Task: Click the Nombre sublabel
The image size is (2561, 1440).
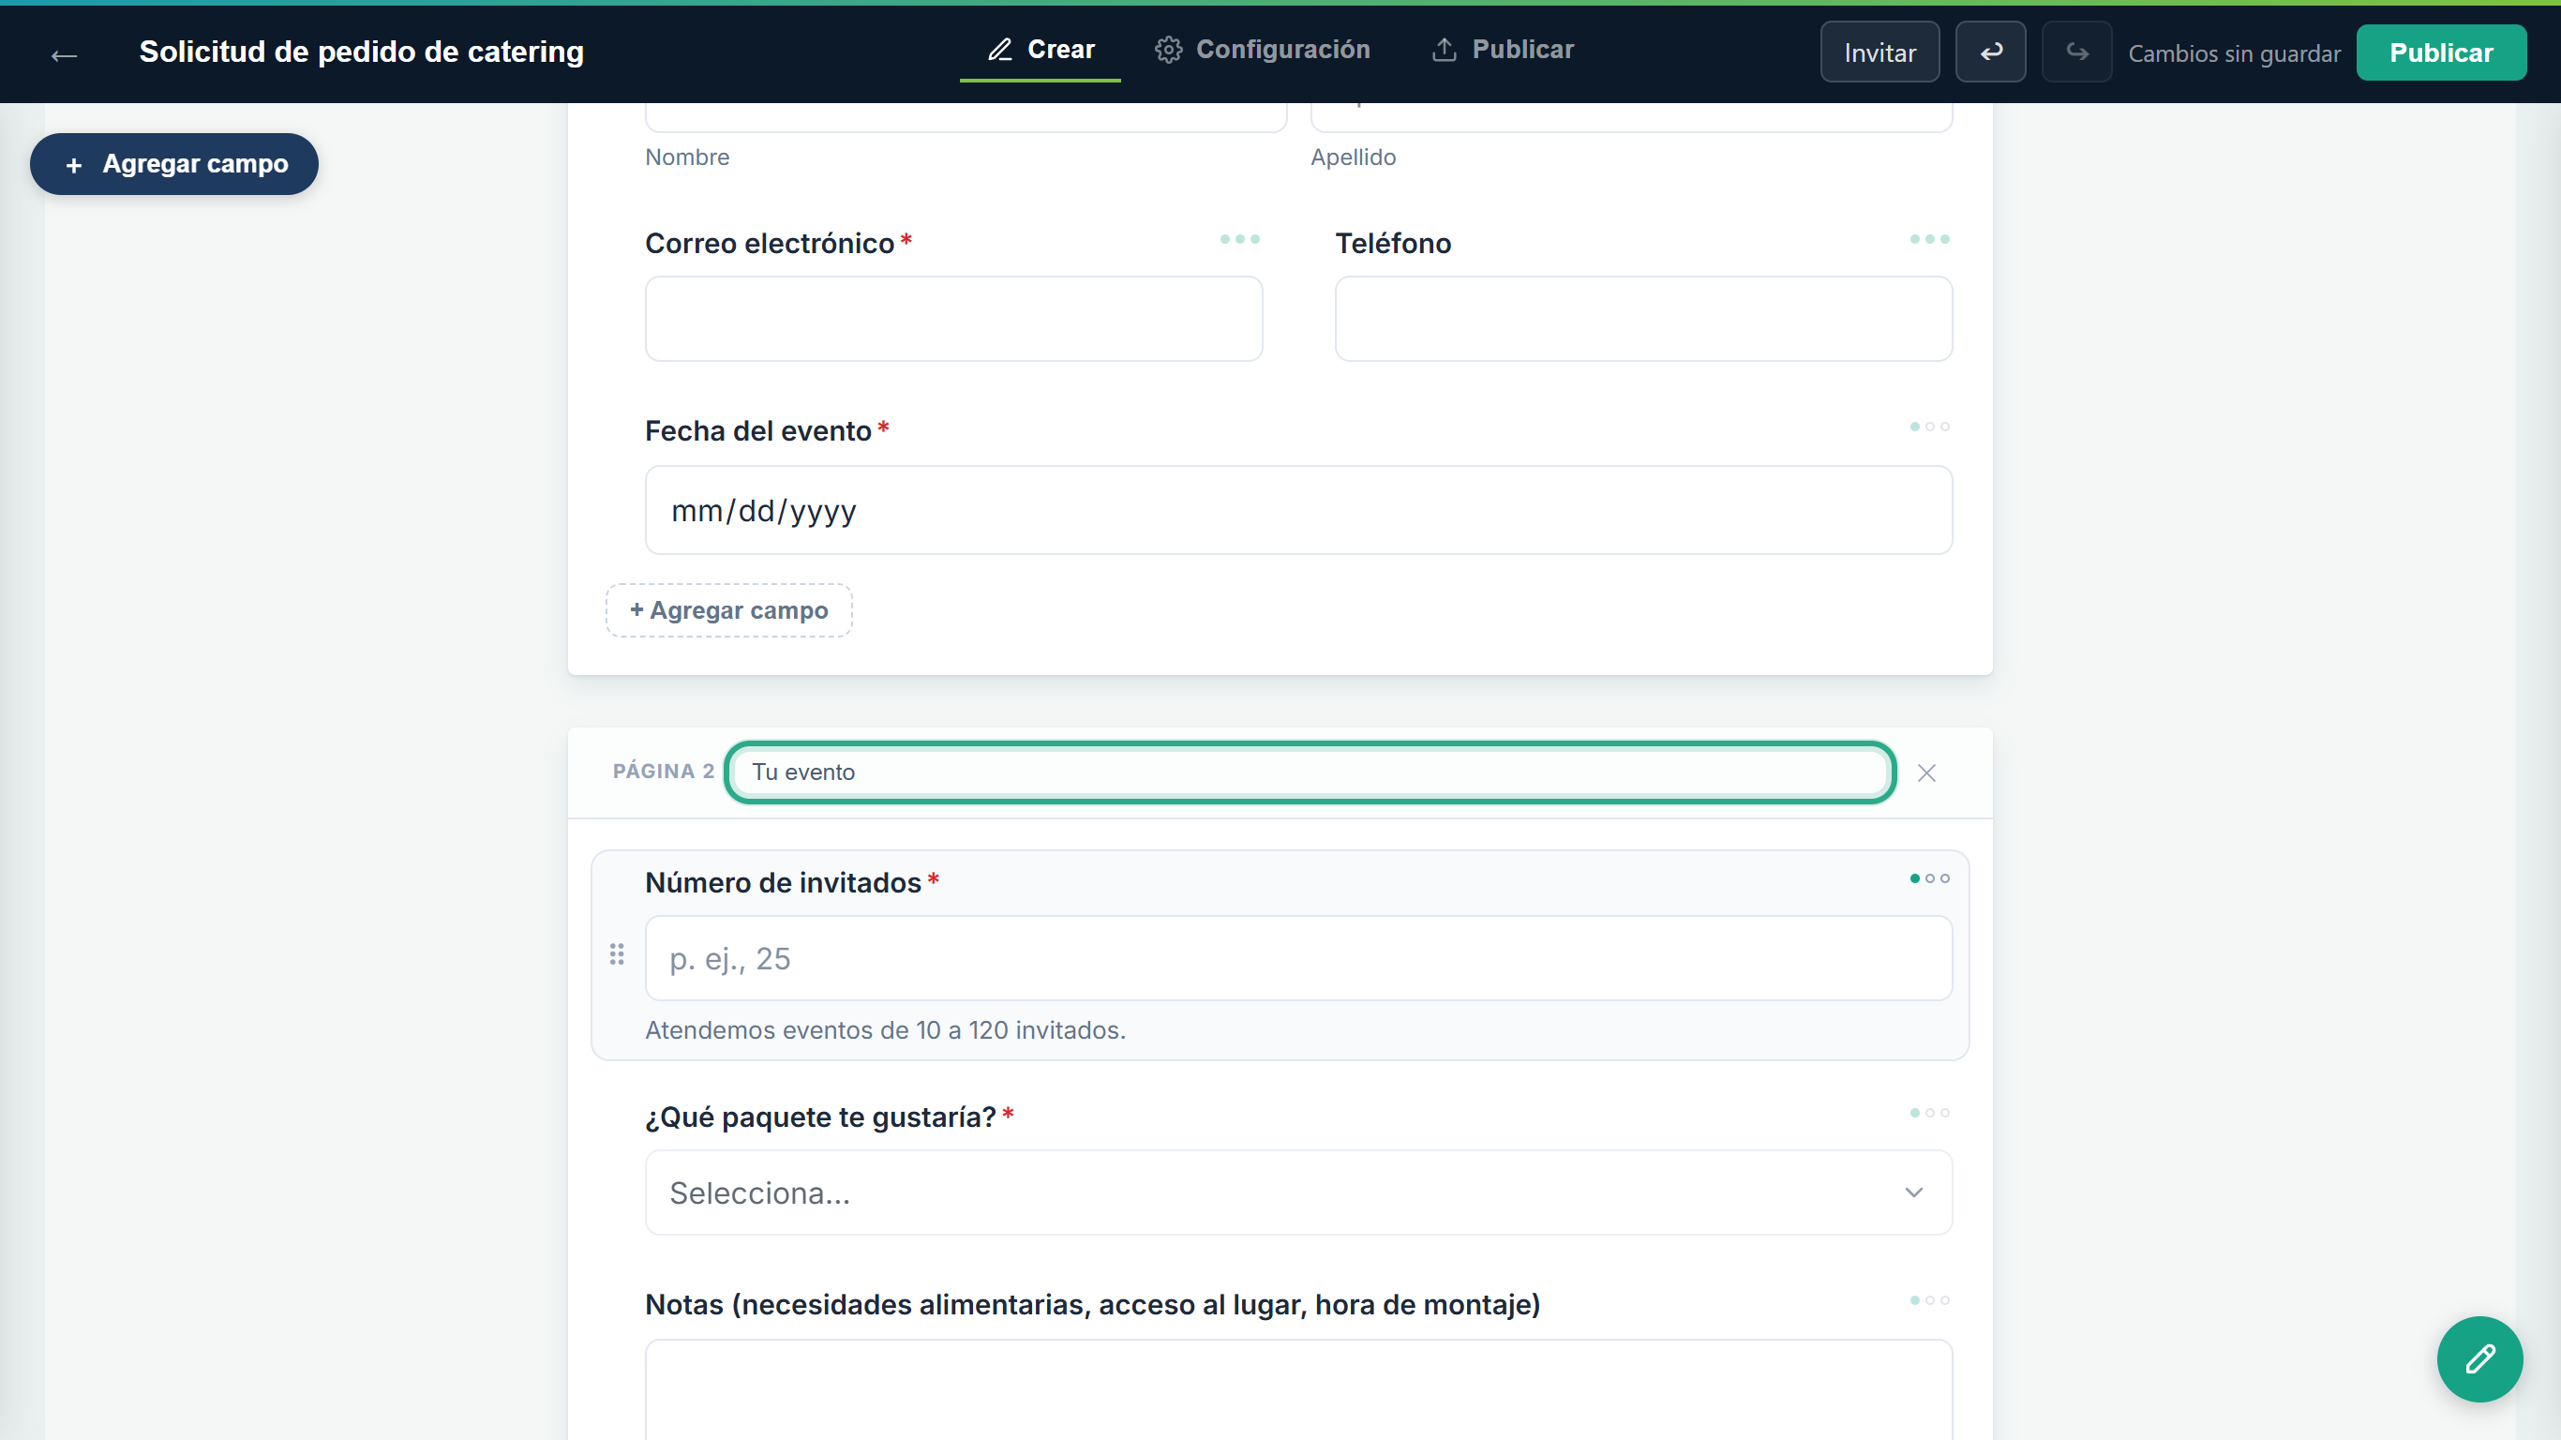Action: pyautogui.click(x=687, y=157)
